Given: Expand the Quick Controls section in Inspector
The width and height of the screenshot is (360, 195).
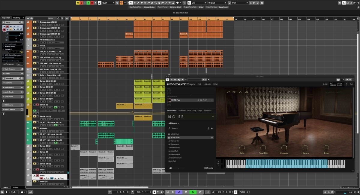Looking at the screenshot, I should [x=13, y=110].
